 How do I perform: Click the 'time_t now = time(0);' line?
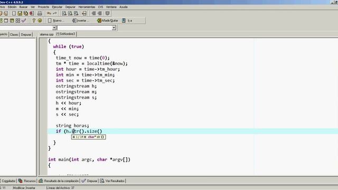(x=83, y=58)
